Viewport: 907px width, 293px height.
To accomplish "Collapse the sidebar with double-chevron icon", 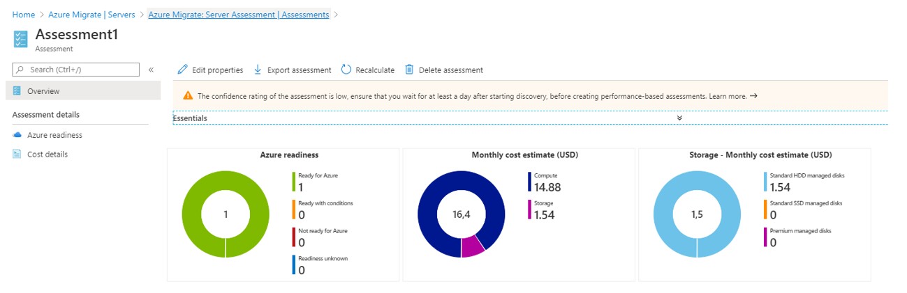I will [x=151, y=70].
